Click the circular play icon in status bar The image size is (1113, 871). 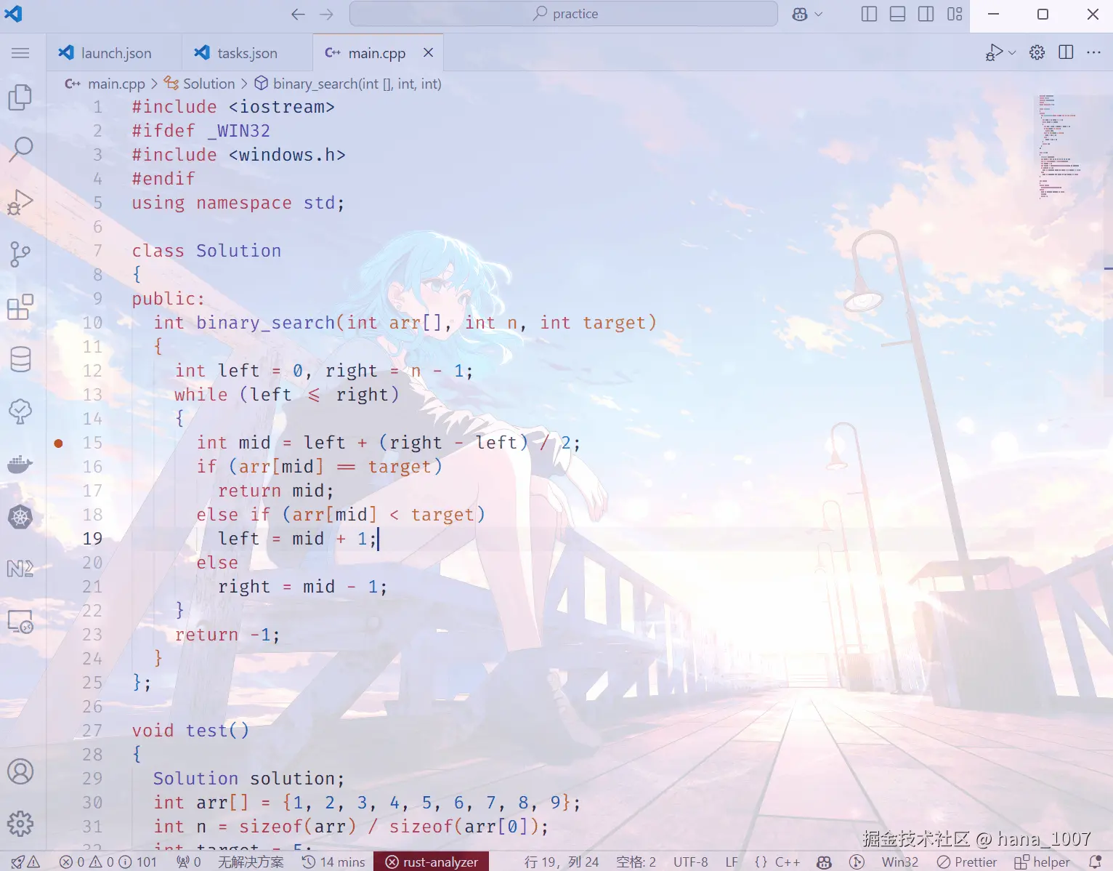[857, 862]
